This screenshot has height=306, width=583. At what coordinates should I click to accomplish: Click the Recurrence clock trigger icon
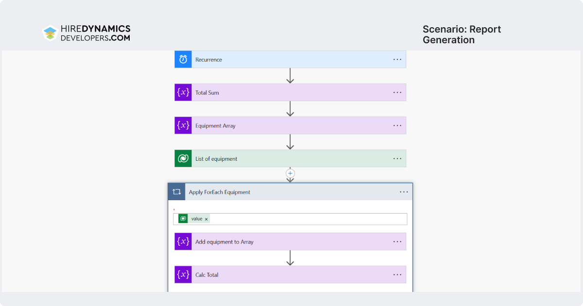click(183, 59)
